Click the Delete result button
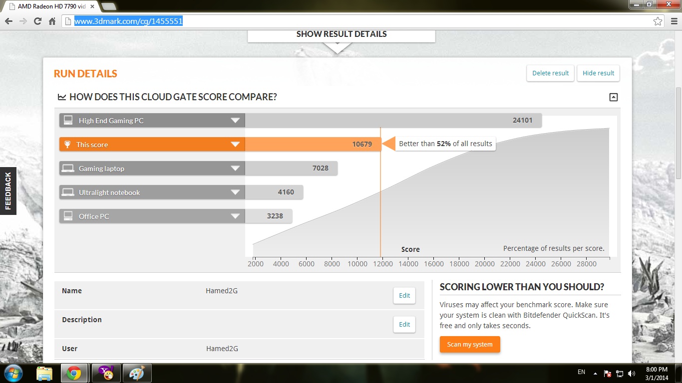682x383 pixels. (550, 73)
